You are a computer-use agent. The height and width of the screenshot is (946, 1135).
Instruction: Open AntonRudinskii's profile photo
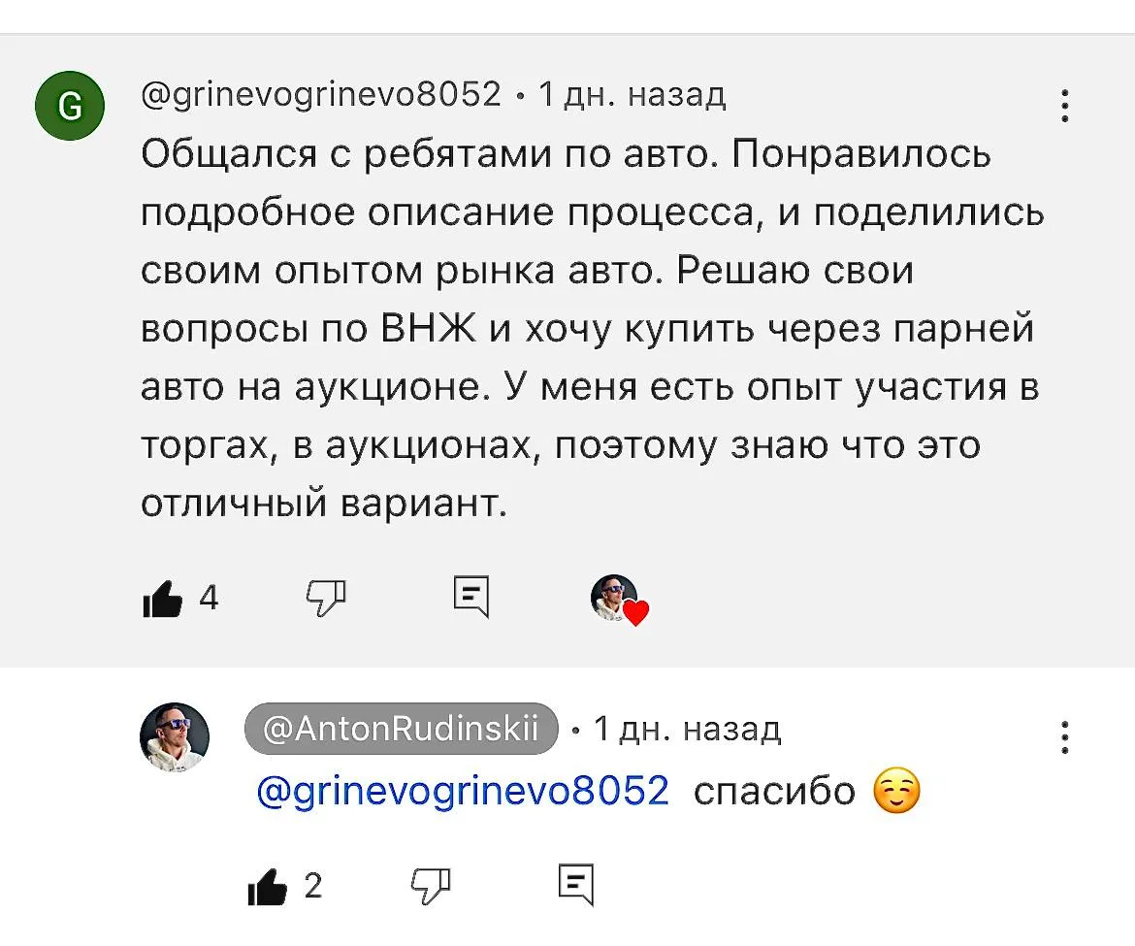(175, 736)
